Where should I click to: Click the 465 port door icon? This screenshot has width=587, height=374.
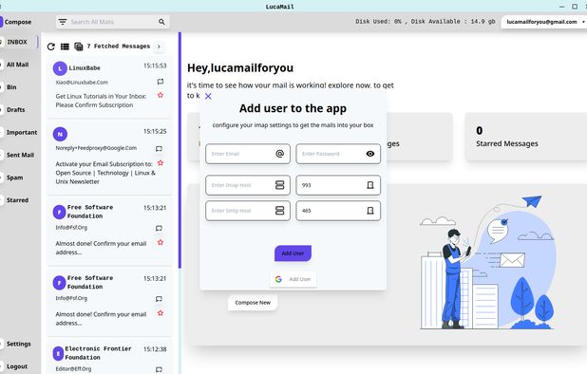pyautogui.click(x=370, y=211)
